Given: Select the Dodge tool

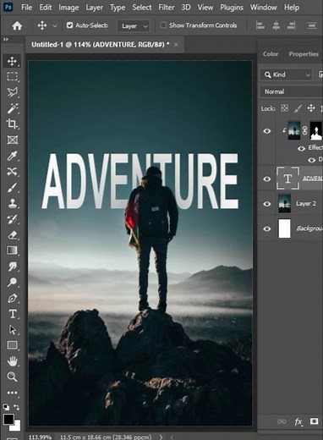Looking at the screenshot, I should (x=12, y=282).
